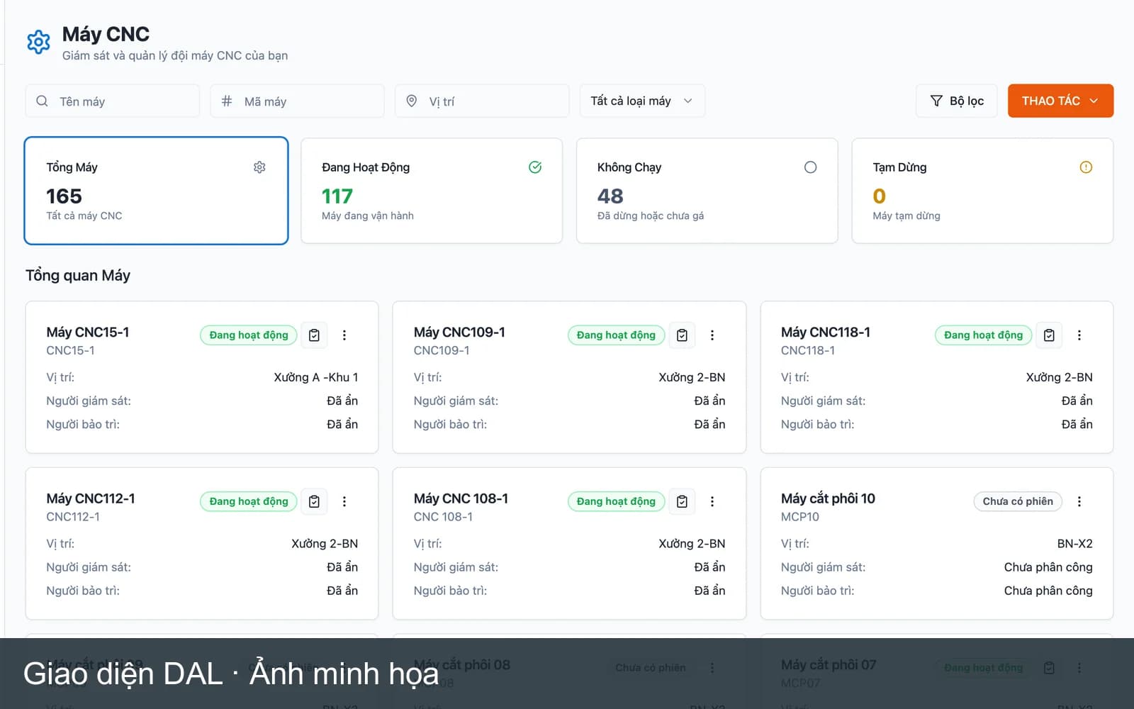Screen dimensions: 1134x709
Task: Click the circle icon in Không Chạy card
Action: [810, 167]
